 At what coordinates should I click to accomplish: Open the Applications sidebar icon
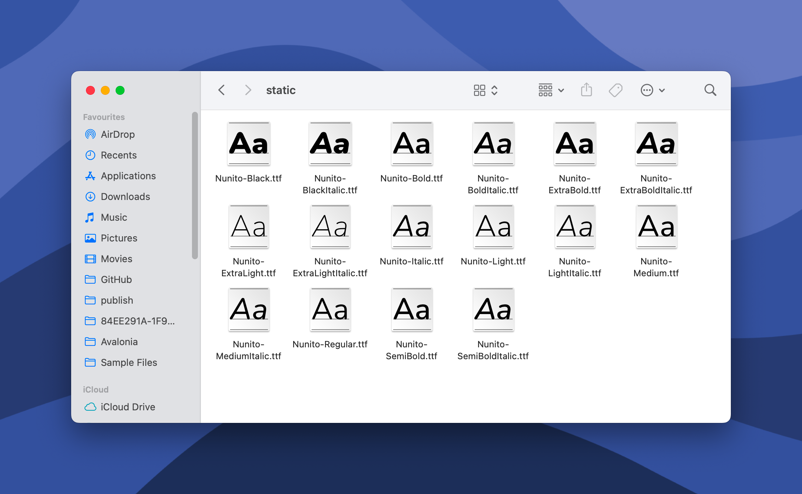click(90, 176)
